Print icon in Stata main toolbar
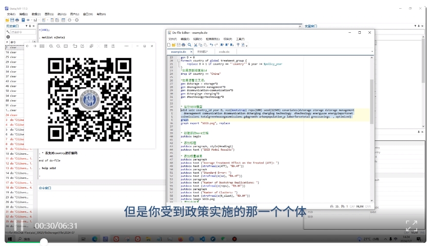The width and height of the screenshot is (432, 246). (x=17, y=20)
